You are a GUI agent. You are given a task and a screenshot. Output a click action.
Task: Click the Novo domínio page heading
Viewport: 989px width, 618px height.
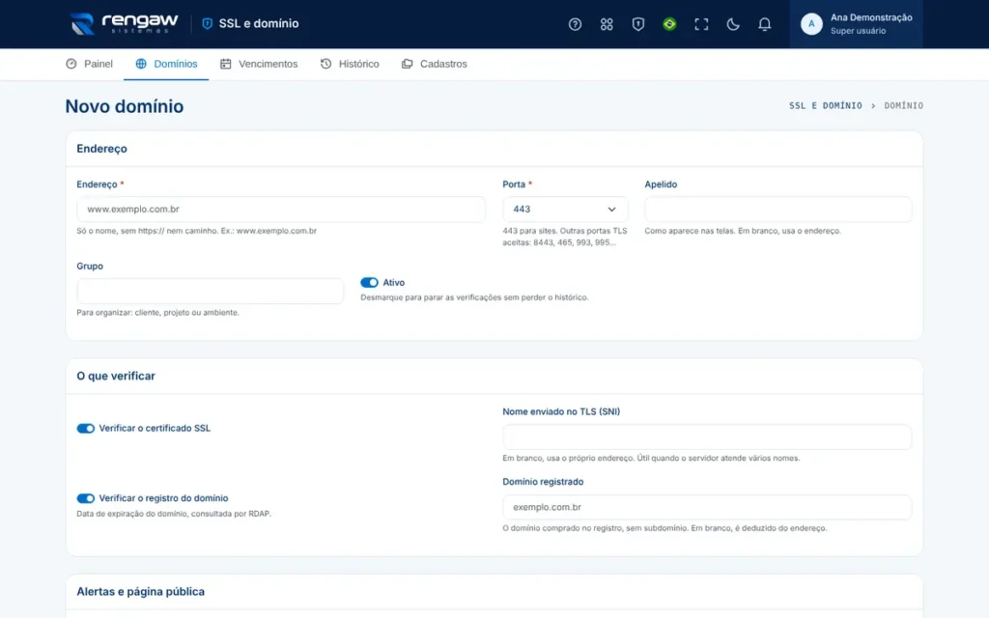coord(125,106)
